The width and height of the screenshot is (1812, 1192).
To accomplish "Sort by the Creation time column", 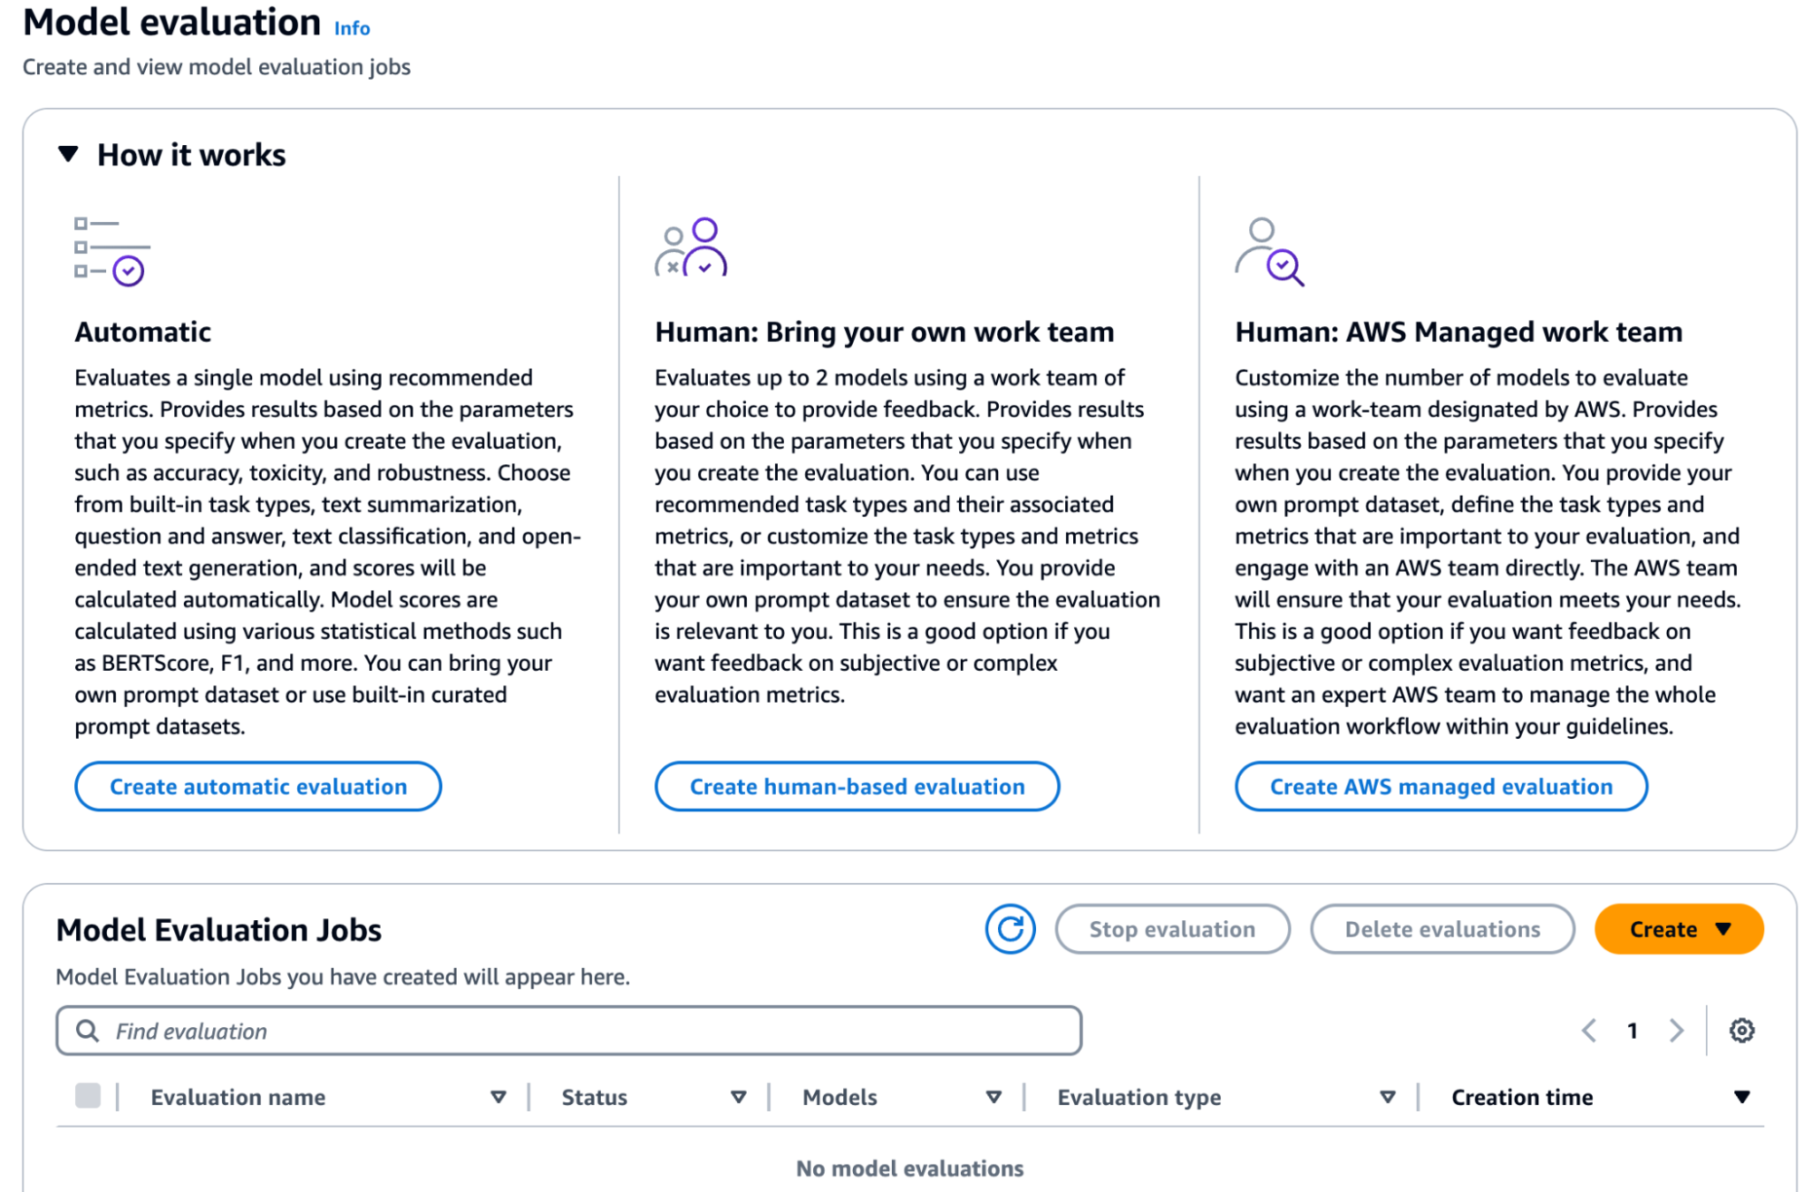I will [x=1741, y=1097].
